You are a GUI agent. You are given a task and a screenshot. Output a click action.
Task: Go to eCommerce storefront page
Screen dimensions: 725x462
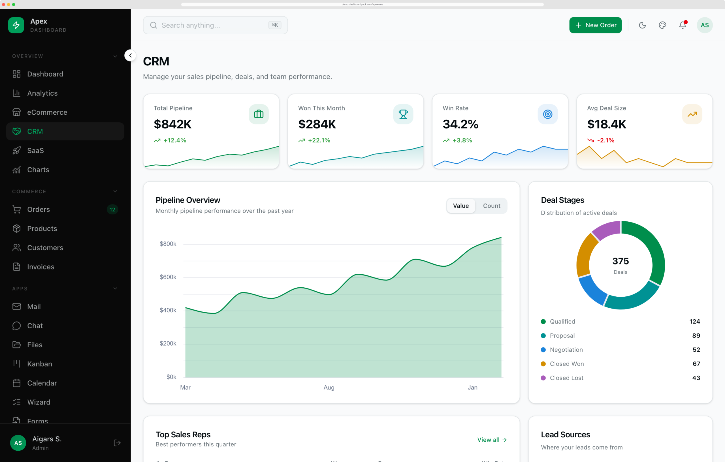pos(65,112)
